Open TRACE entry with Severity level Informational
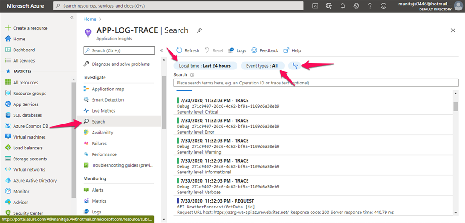The width and height of the screenshot is (465, 223). (x=313, y=165)
